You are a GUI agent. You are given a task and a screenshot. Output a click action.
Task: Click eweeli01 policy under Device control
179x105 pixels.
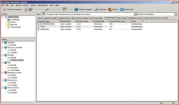pyautogui.click(x=14, y=93)
